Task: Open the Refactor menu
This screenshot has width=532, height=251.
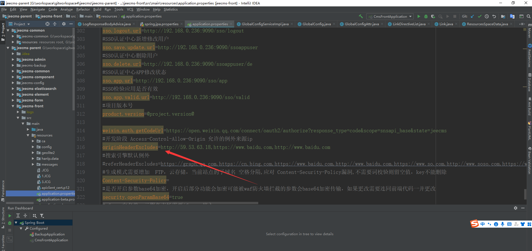Action: (83, 9)
